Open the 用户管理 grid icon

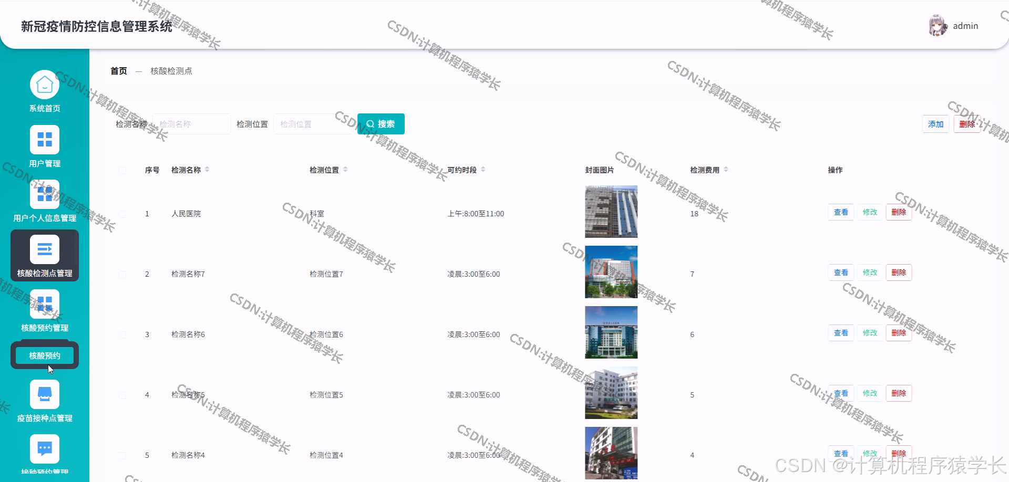[45, 140]
